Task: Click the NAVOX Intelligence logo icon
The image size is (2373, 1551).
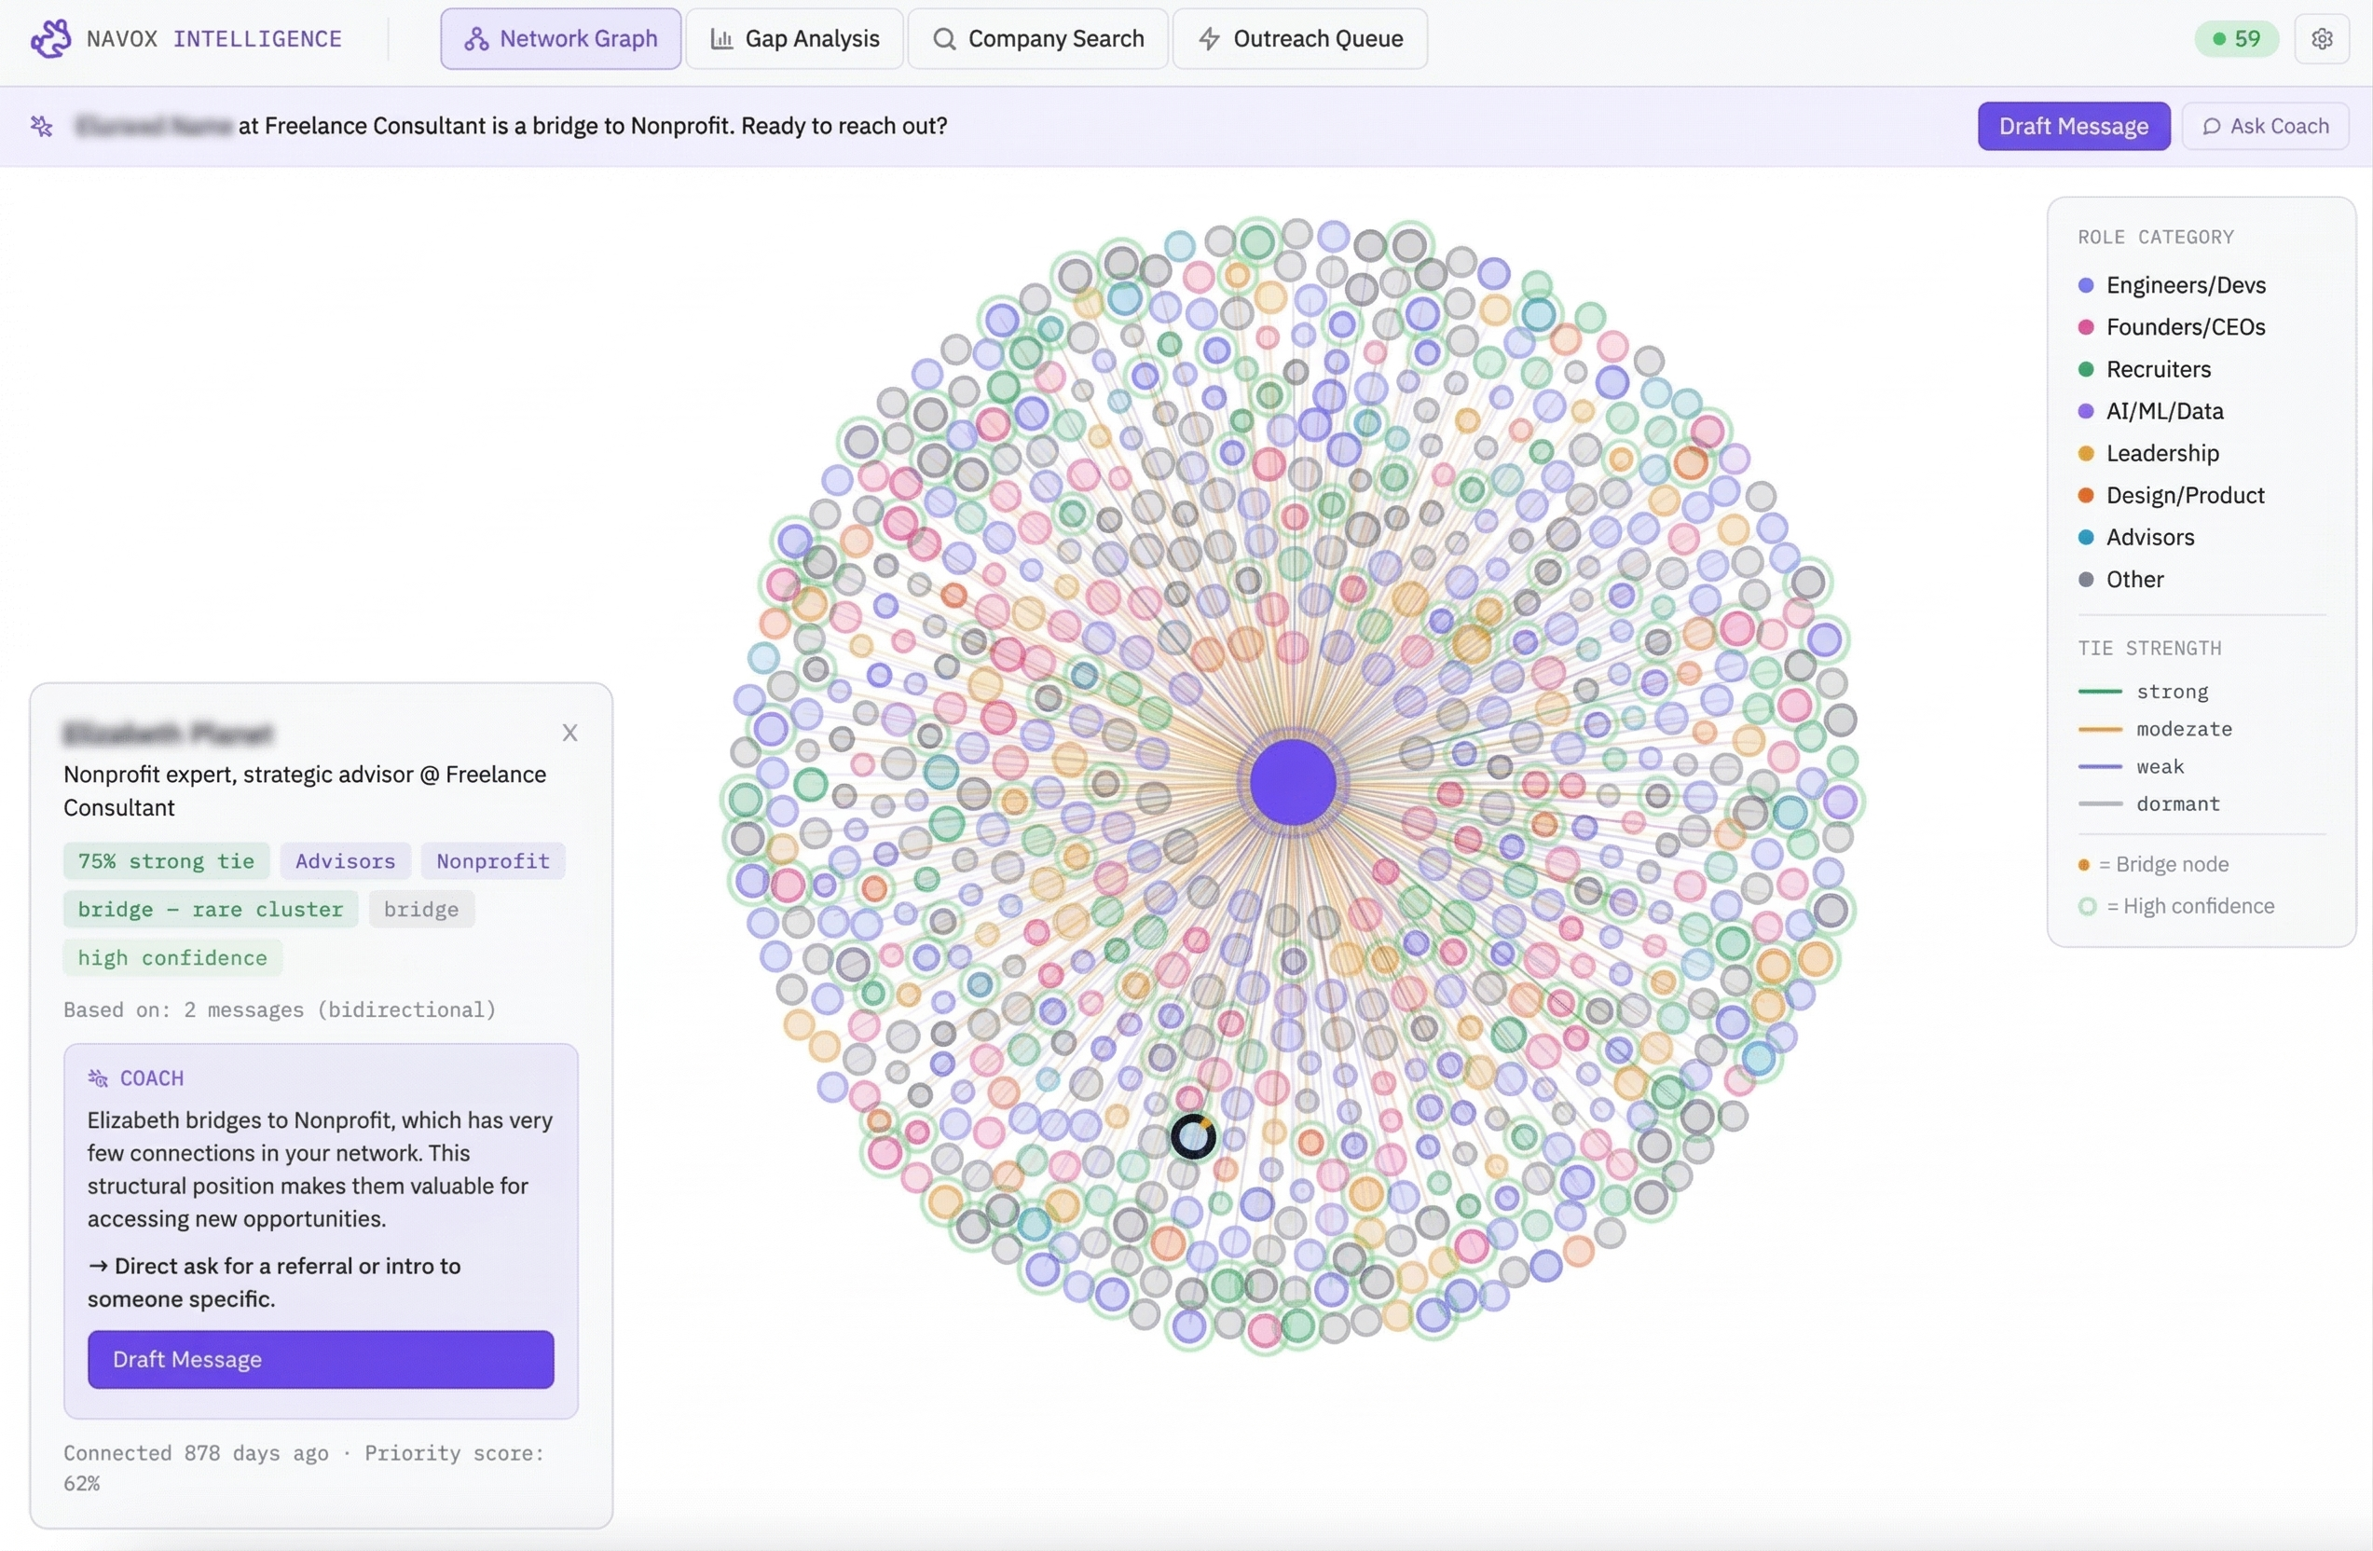Action: (51, 38)
